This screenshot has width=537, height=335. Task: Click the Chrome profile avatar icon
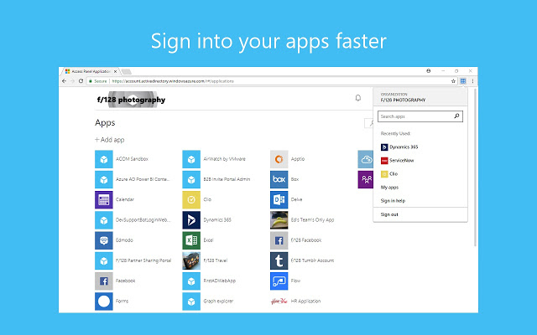point(429,70)
